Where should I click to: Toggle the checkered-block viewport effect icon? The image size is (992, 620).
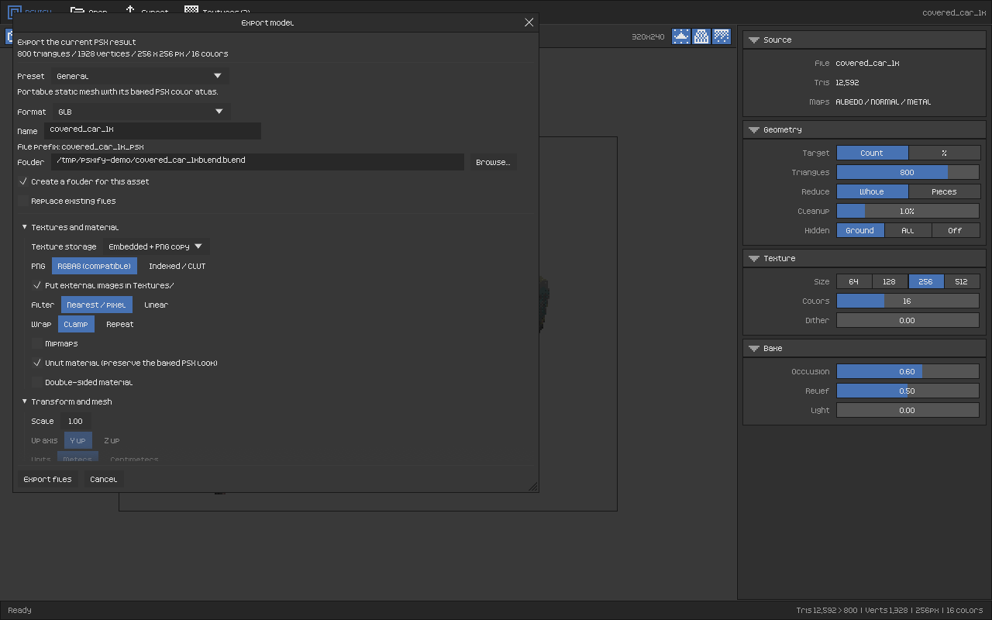[701, 36]
